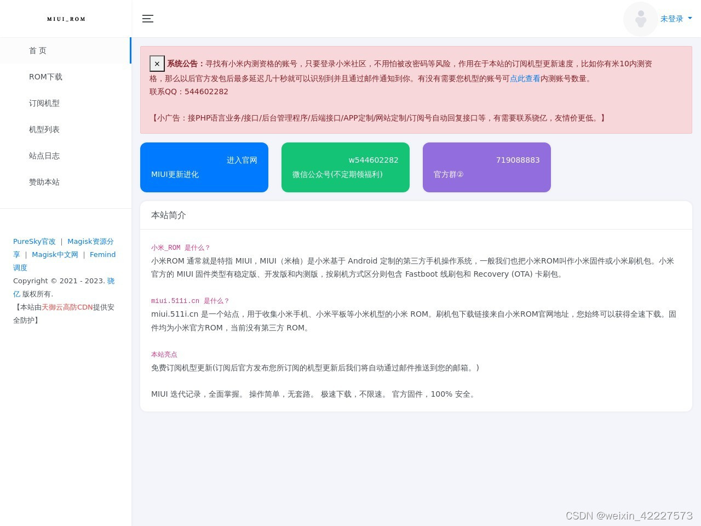
Task: Click the 联系QQ：544602282 text
Action: click(x=189, y=92)
